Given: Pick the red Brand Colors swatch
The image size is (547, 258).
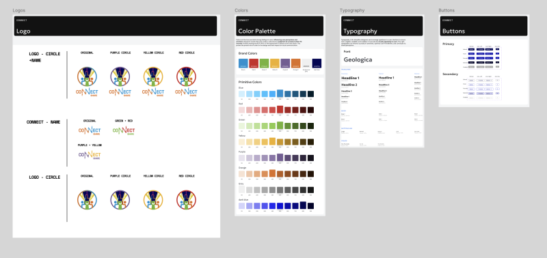Looking at the screenshot, I should click(254, 63).
